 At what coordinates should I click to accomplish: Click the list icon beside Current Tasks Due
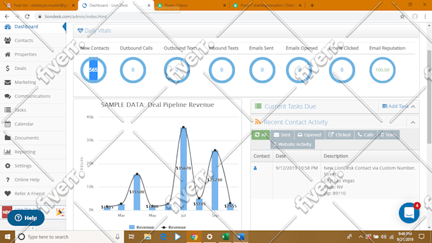[x=258, y=106]
